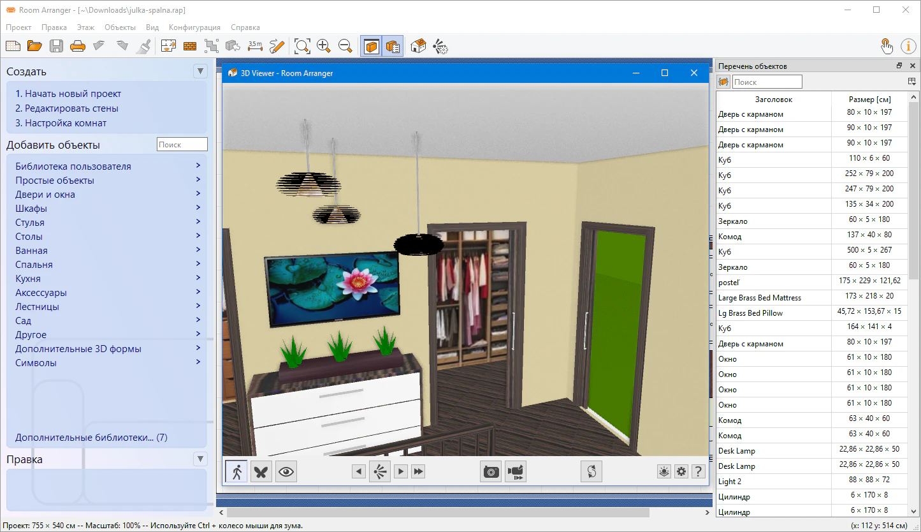Open the 3D house view icon
Screen dimensions: 921x532
(418, 46)
